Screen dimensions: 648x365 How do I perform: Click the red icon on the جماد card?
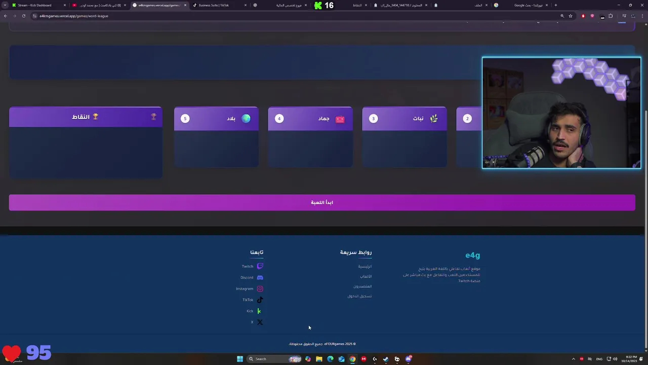click(340, 119)
